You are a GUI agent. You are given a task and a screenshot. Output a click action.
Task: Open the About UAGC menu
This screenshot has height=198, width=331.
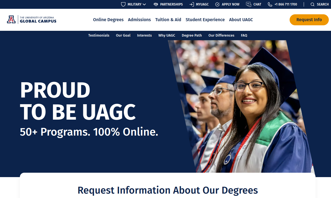click(x=241, y=20)
